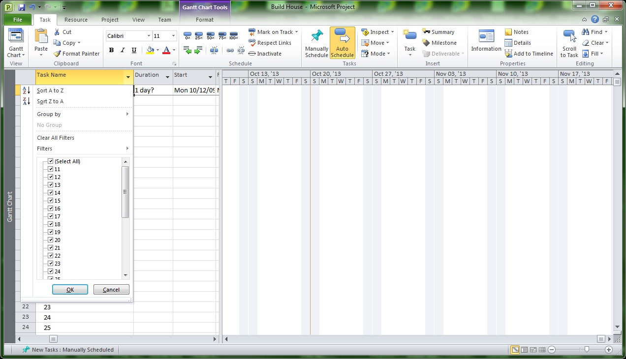The height and width of the screenshot is (359, 626).
Task: Open the Inspect dropdown
Action: 377,32
